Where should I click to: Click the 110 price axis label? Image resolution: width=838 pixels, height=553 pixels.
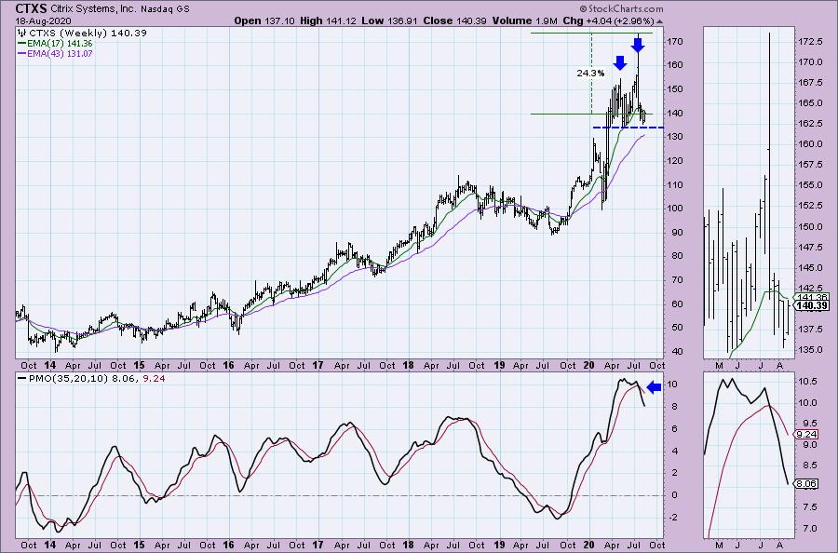pyautogui.click(x=675, y=185)
